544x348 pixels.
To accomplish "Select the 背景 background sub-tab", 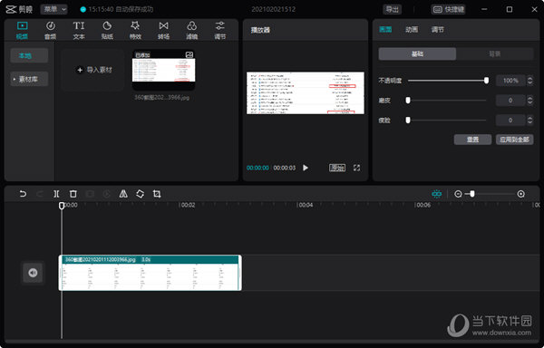I will 495,54.
